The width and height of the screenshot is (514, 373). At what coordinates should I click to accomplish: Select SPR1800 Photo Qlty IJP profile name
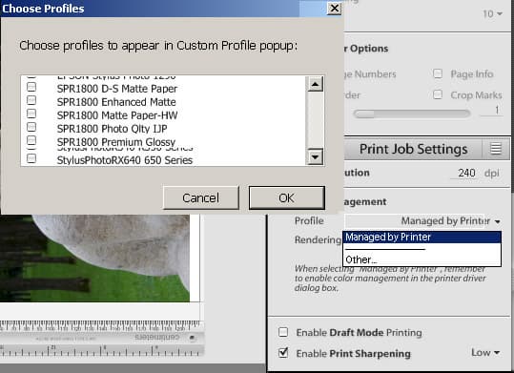click(x=112, y=129)
